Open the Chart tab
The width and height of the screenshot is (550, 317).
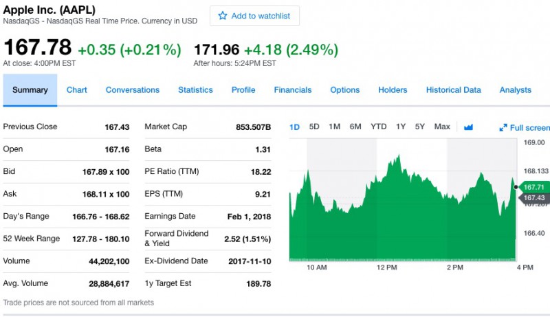click(77, 90)
